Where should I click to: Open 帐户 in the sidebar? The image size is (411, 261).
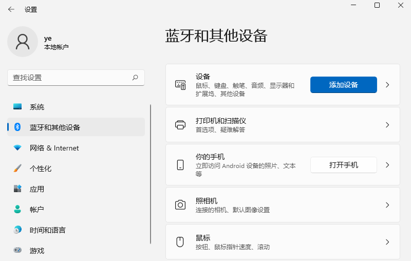click(x=37, y=210)
